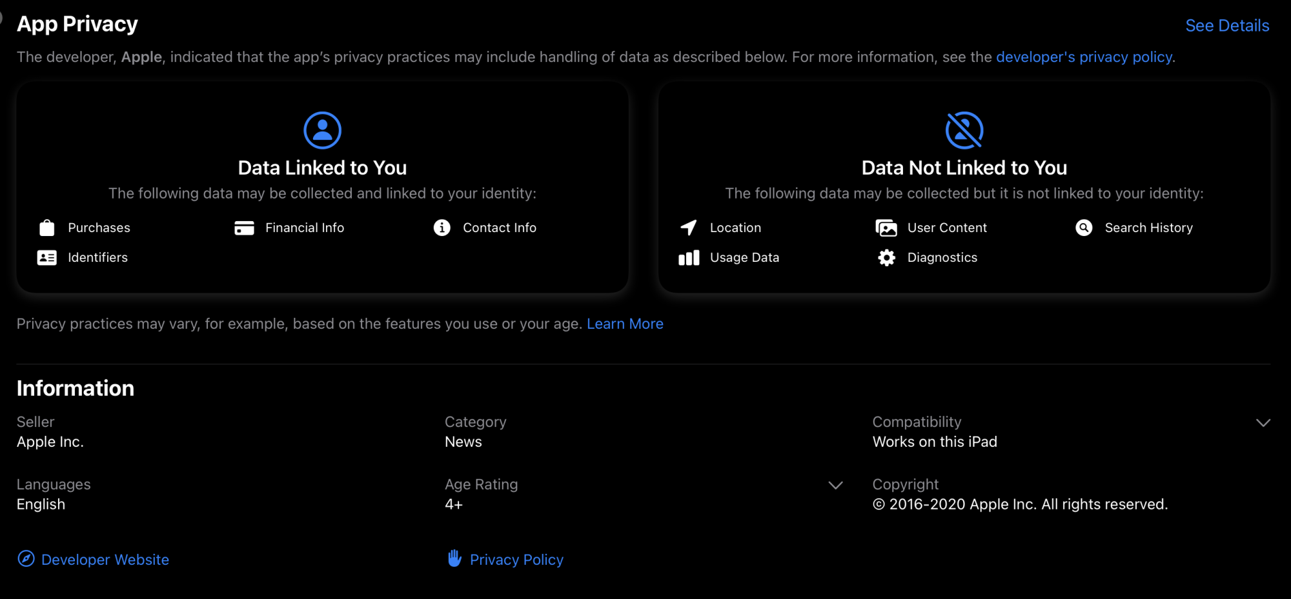The height and width of the screenshot is (599, 1291).
Task: Click the hand icon beside Privacy Policy
Action: coord(454,558)
